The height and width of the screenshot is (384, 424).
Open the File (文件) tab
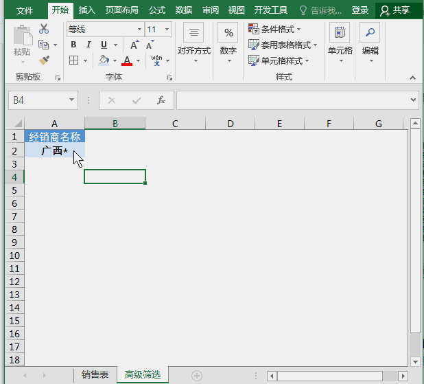point(24,11)
